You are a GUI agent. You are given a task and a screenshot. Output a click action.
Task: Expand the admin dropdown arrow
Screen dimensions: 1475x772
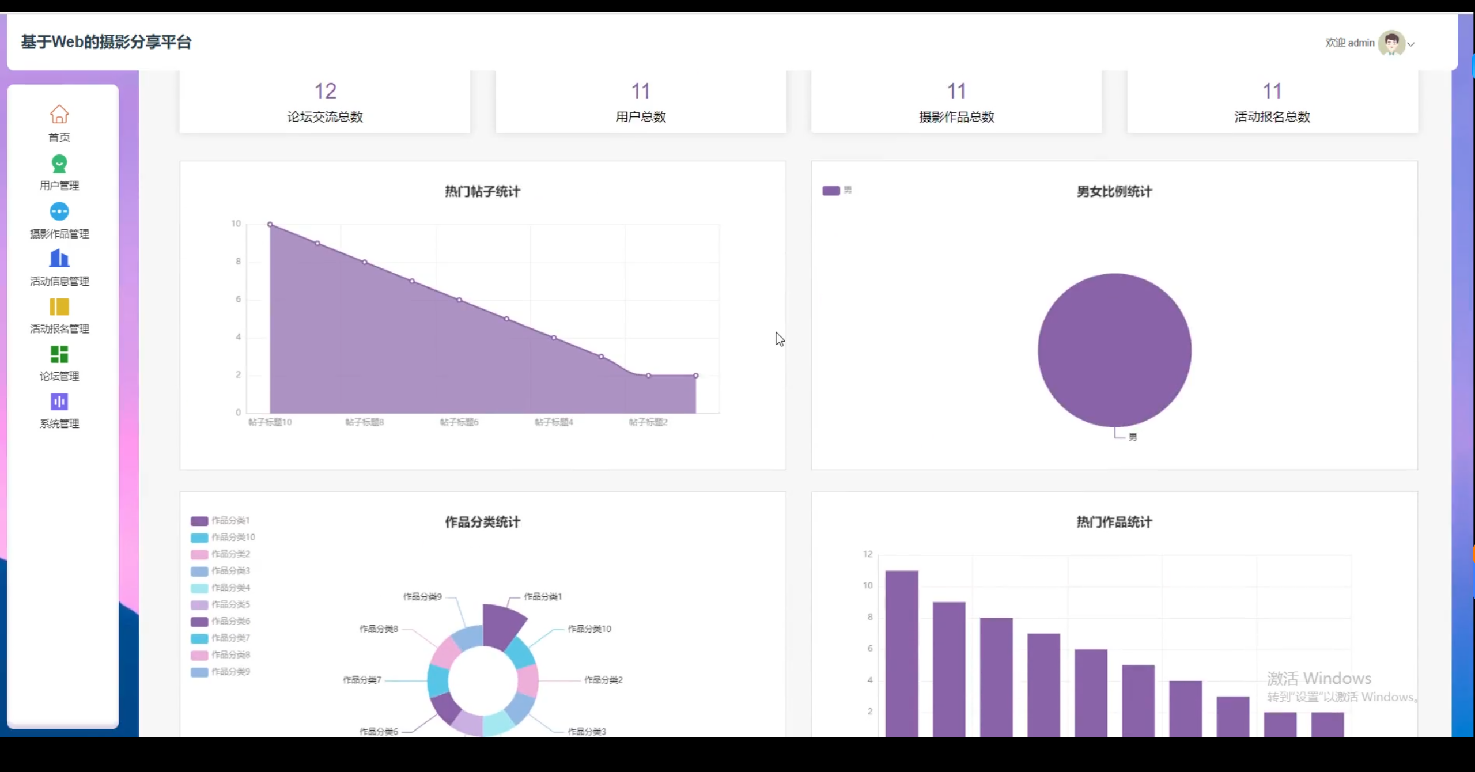(x=1411, y=44)
